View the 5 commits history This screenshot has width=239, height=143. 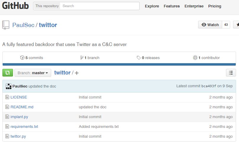31,58
